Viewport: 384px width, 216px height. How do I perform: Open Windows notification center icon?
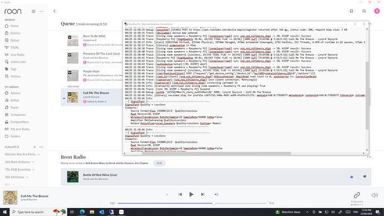378,212
